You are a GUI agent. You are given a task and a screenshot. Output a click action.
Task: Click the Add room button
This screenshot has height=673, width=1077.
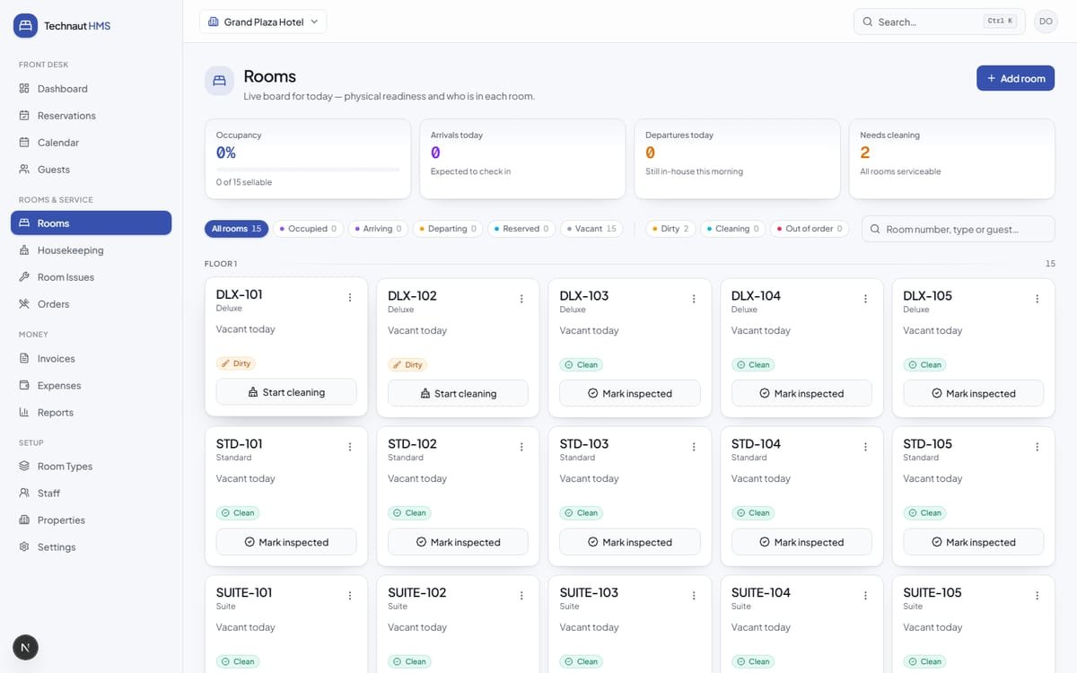click(x=1015, y=78)
